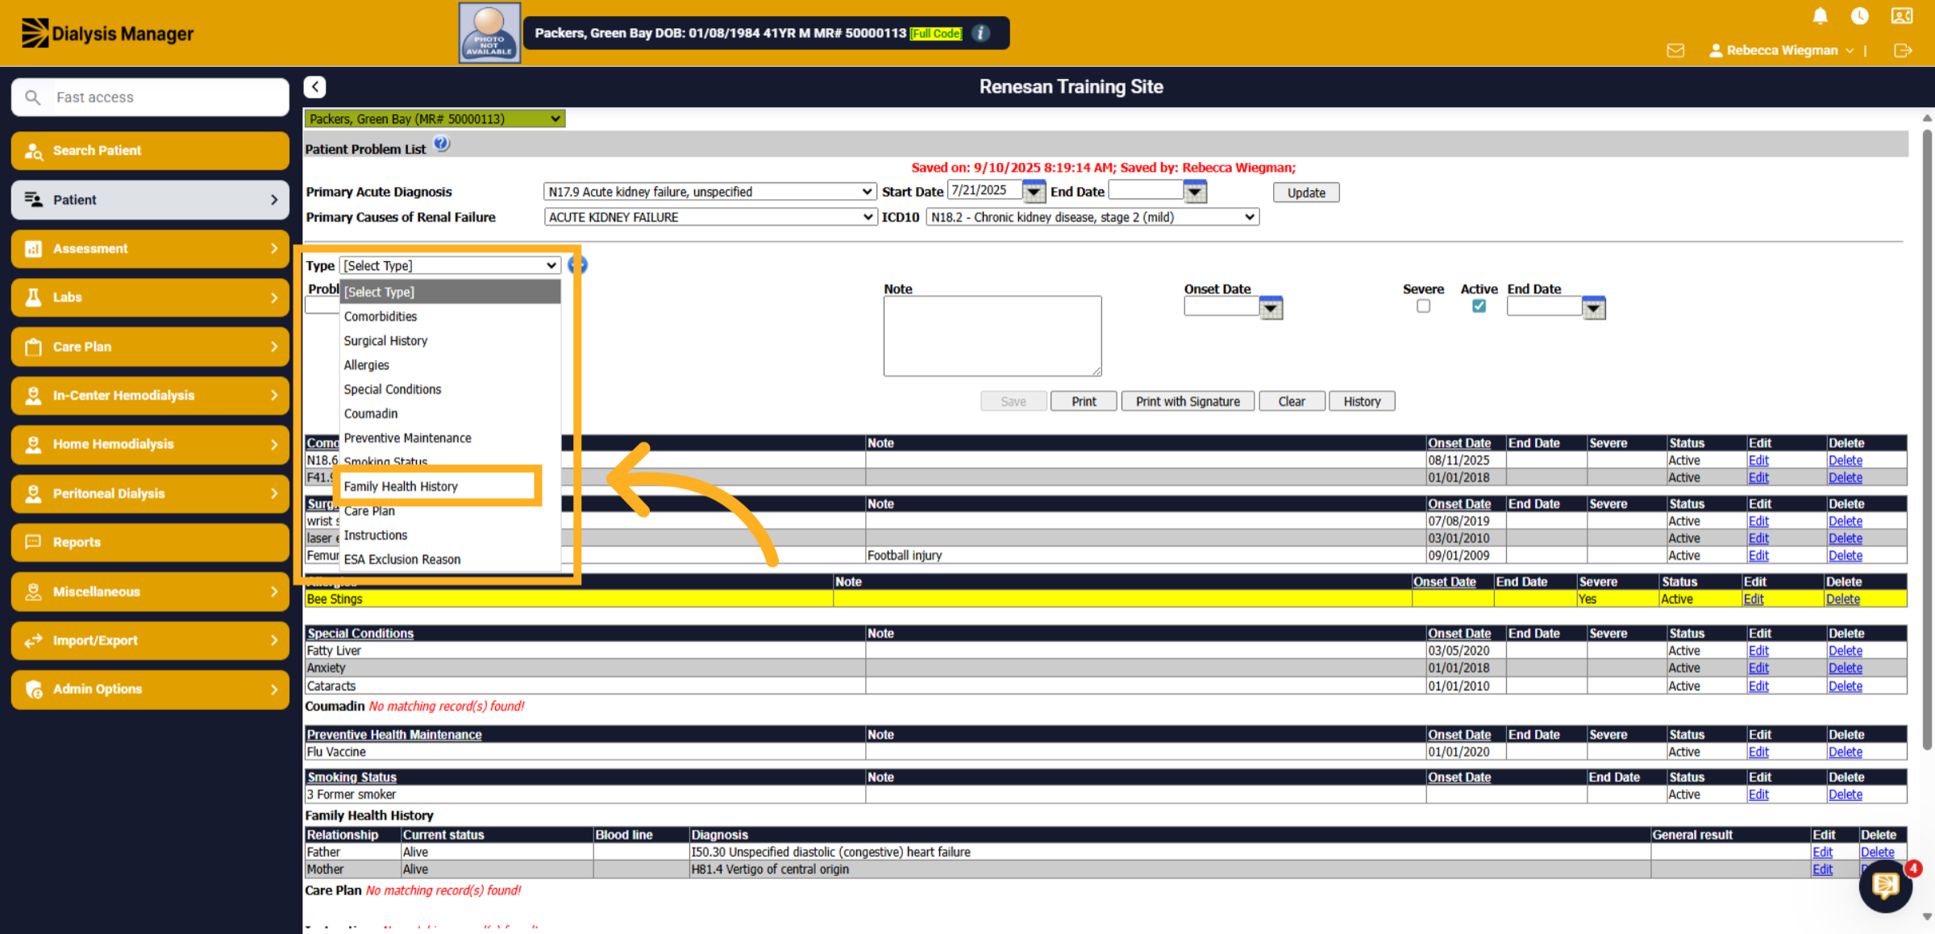Click the logout icon beside username
Image resolution: width=1935 pixels, height=934 pixels.
tap(1903, 51)
